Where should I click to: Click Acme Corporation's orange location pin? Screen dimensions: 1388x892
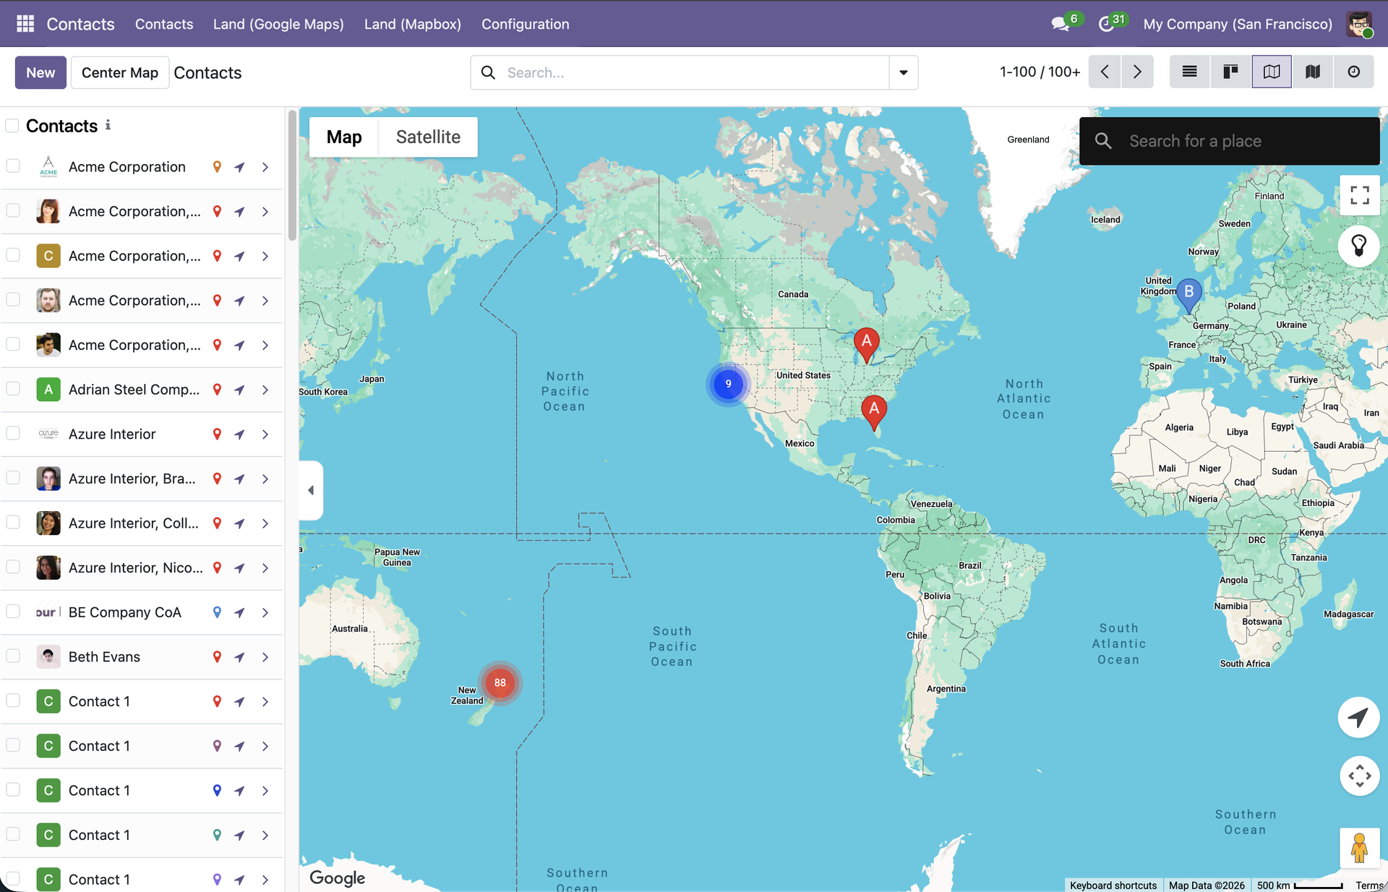pos(217,167)
